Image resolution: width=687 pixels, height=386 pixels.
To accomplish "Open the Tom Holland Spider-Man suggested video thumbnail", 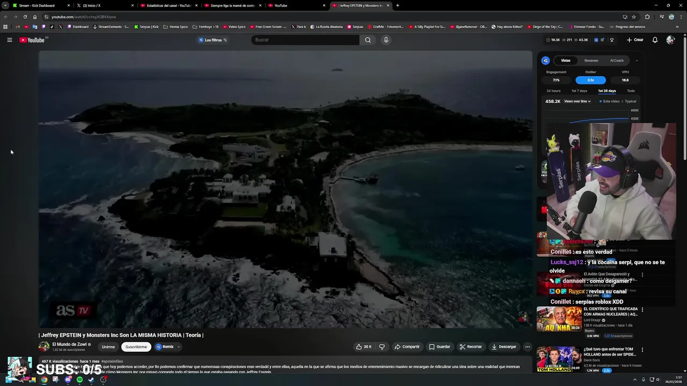I will (x=559, y=359).
